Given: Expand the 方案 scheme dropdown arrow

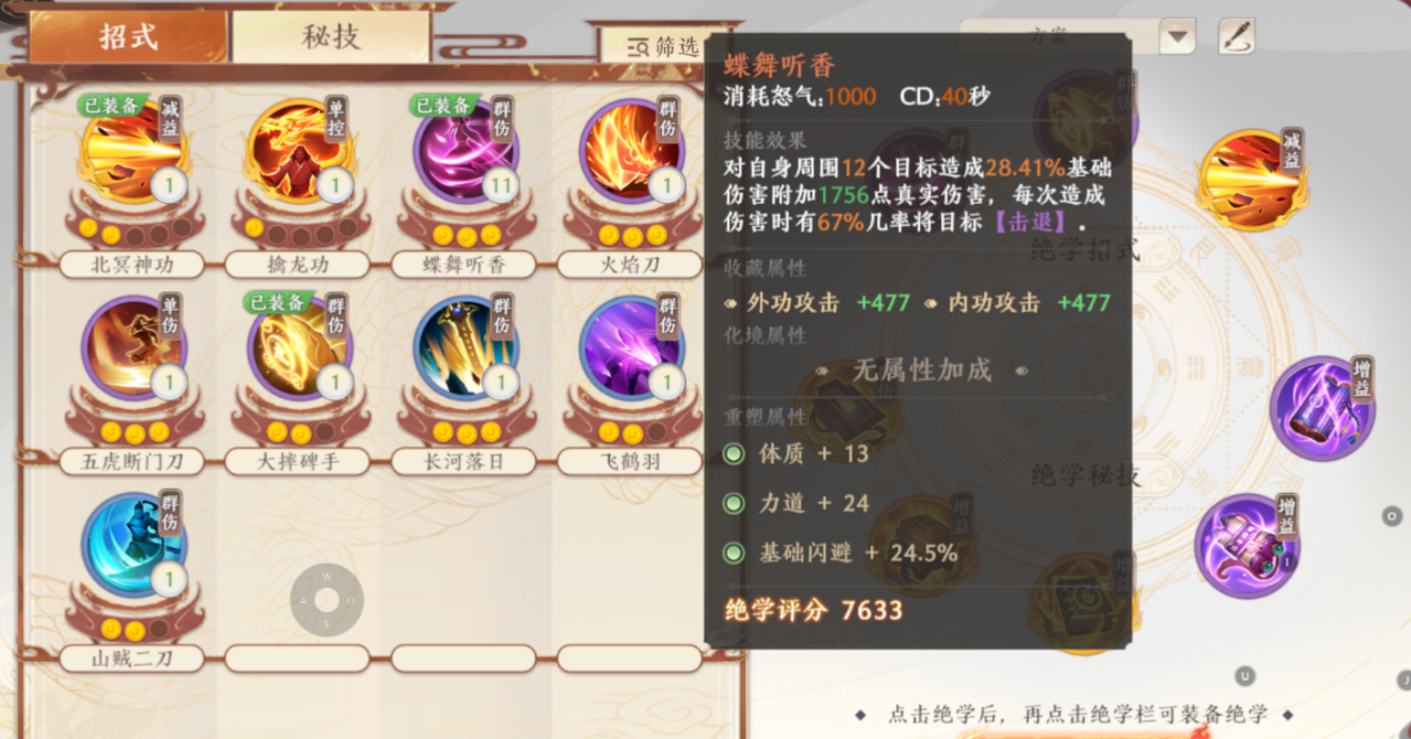Looking at the screenshot, I should (x=1177, y=37).
